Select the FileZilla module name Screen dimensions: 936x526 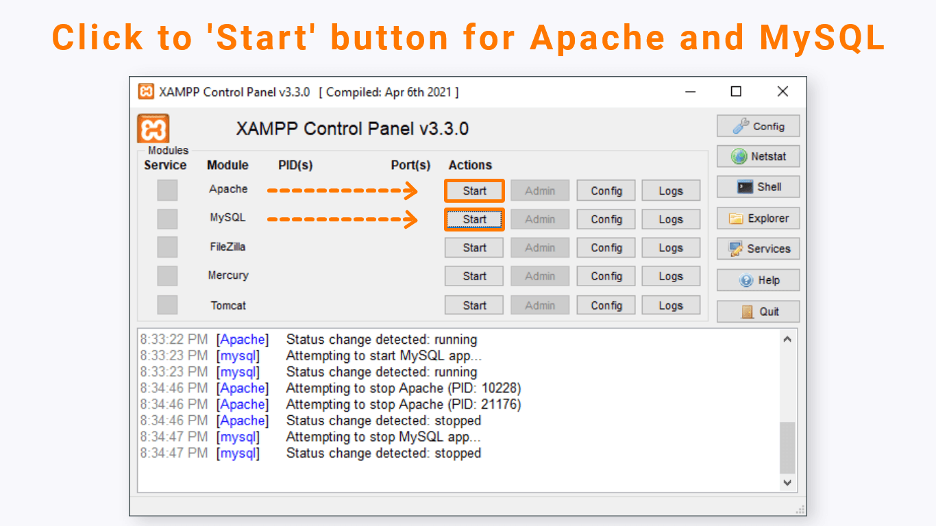click(227, 247)
